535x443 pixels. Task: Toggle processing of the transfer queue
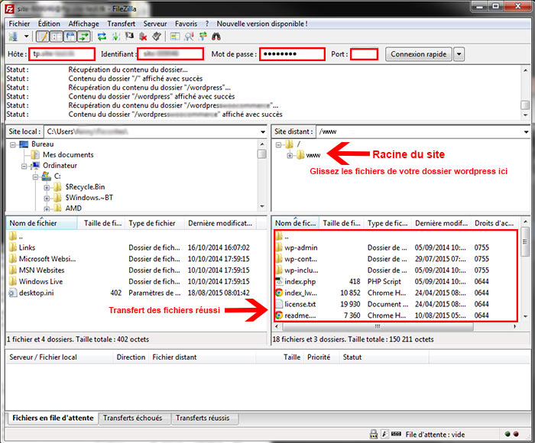click(x=115, y=36)
